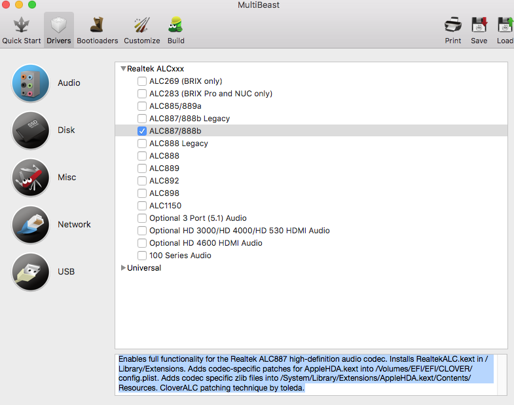Collapse the Realtek ALCxxx disclosure triangle

[123, 69]
